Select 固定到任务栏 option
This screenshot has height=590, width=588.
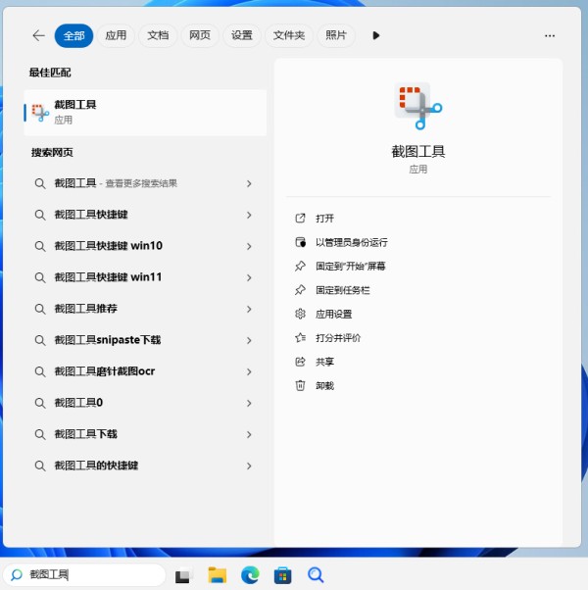tap(342, 290)
